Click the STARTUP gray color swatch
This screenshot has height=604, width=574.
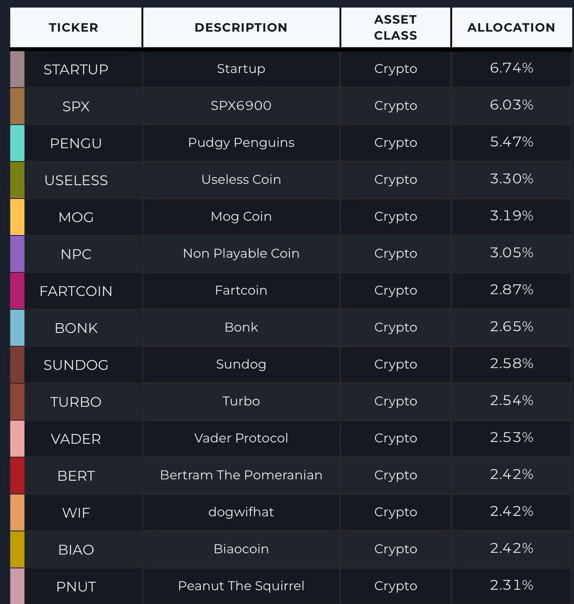17,69
